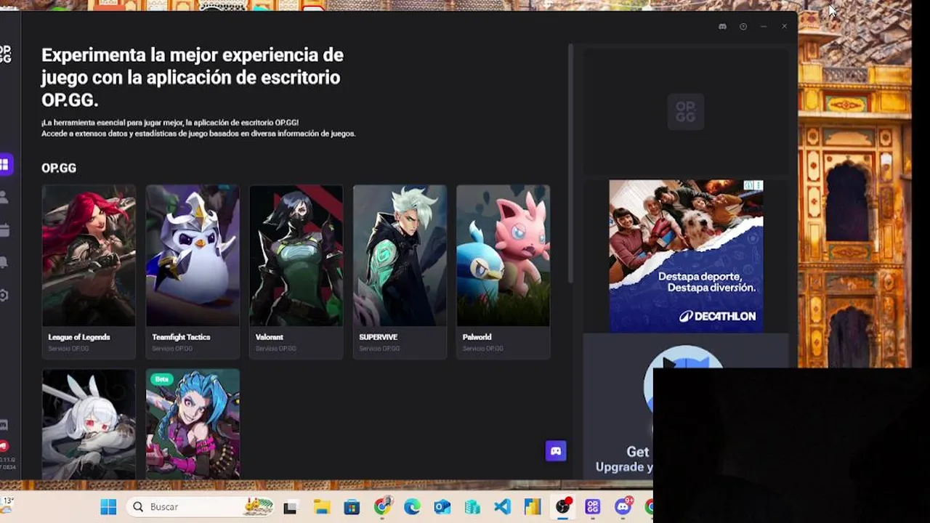
Task: Open the League of Legends game card
Action: 89,271
